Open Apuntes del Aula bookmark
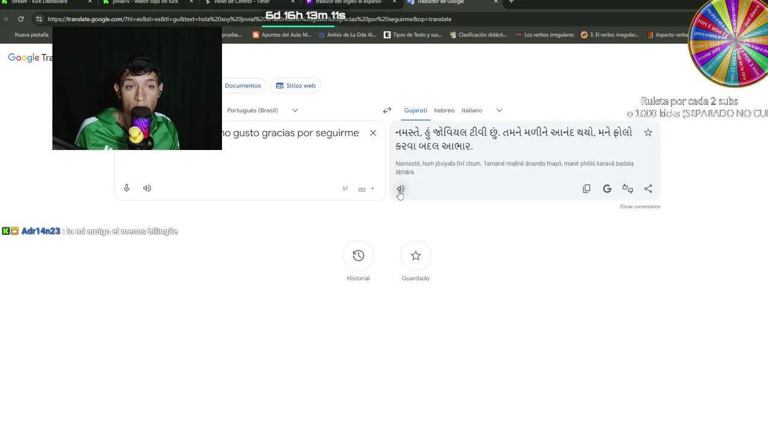Viewport: 768px width, 432px height. (282, 35)
